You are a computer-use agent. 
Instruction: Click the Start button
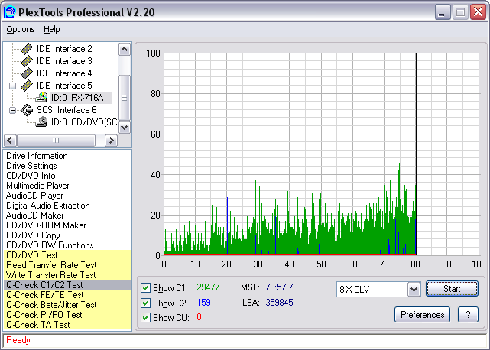pyautogui.click(x=452, y=289)
